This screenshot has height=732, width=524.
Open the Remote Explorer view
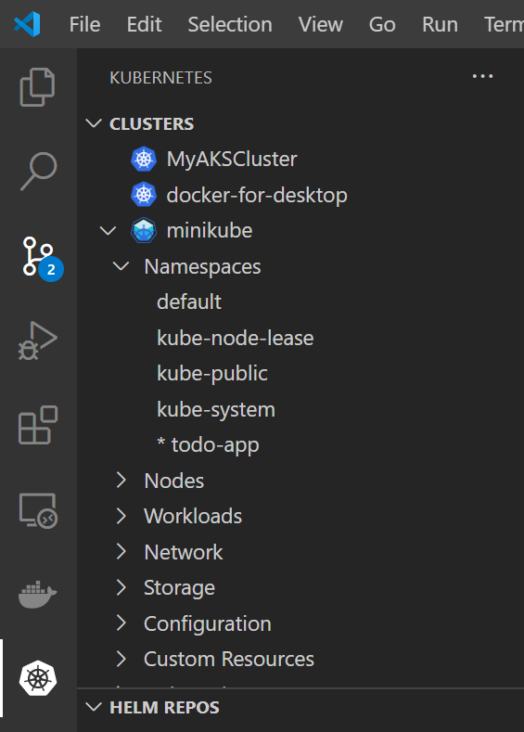(38, 510)
